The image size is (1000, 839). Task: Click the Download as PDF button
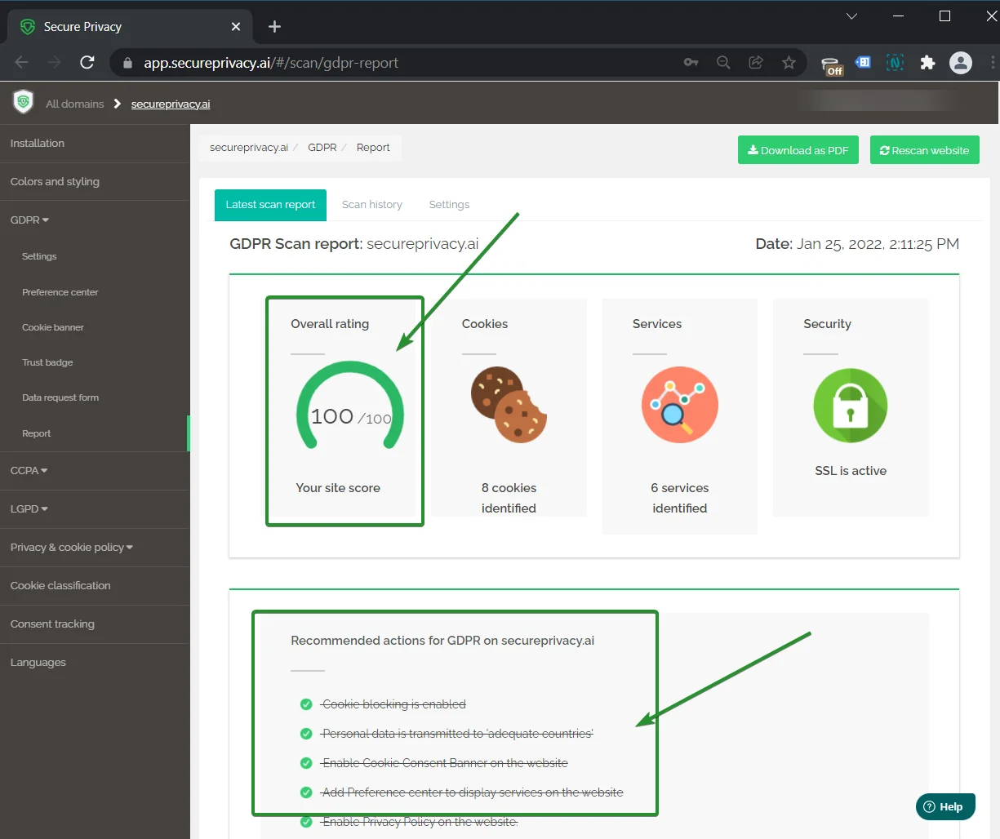coord(798,150)
